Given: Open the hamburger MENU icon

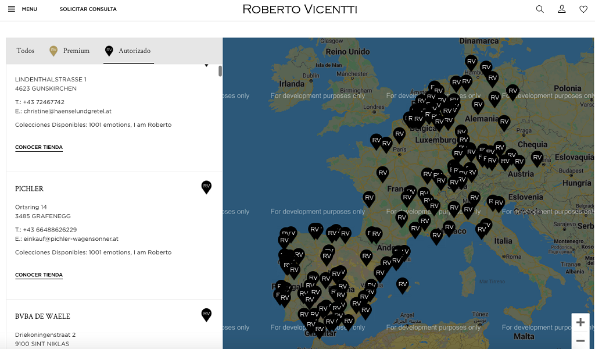Looking at the screenshot, I should 12,9.
